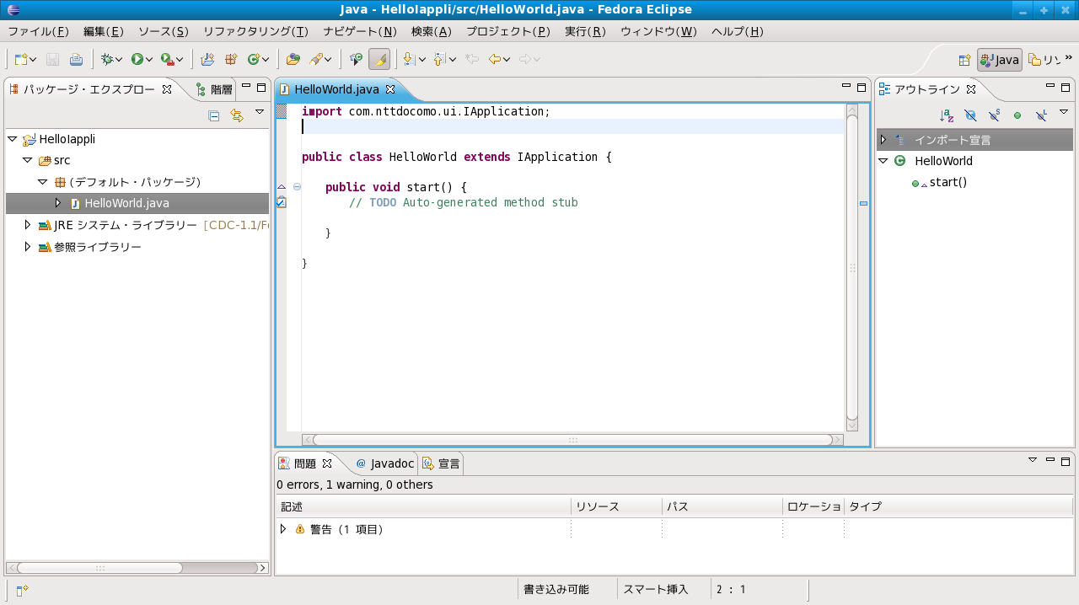
Task: Click the Run External Tools toolbox icon
Action: pos(167,59)
